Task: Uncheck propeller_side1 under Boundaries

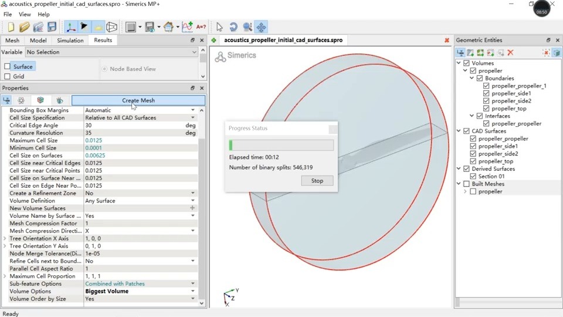Action: (x=486, y=93)
